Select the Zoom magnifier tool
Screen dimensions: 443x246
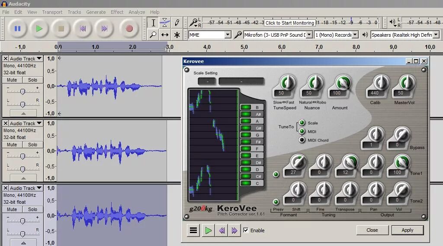click(153, 35)
